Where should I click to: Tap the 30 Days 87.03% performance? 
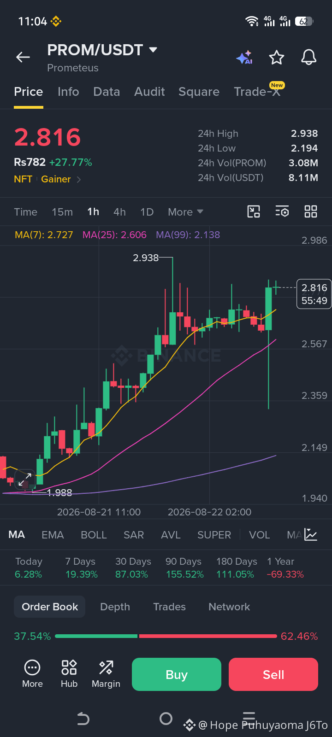(133, 568)
